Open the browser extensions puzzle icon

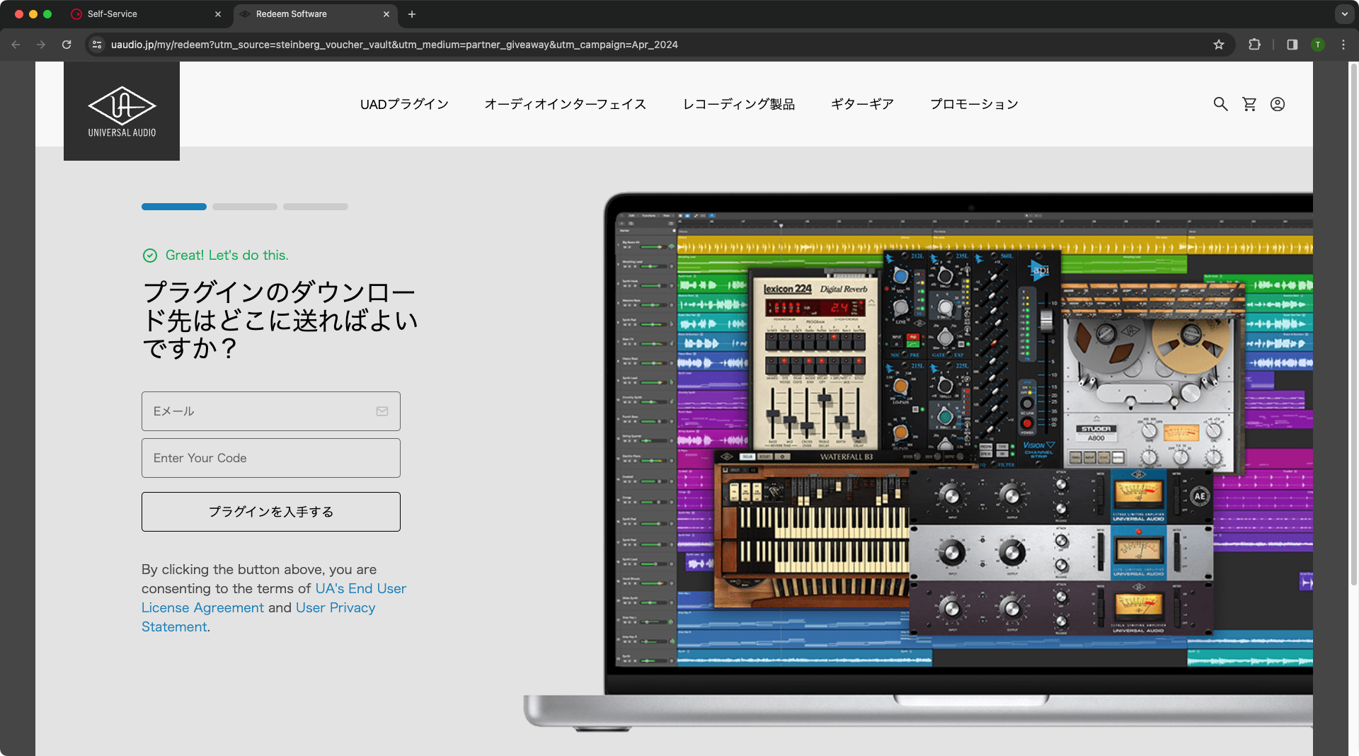[1254, 45]
